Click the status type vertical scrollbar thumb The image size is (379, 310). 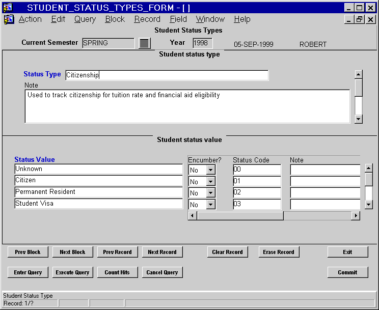pyautogui.click(x=359, y=88)
